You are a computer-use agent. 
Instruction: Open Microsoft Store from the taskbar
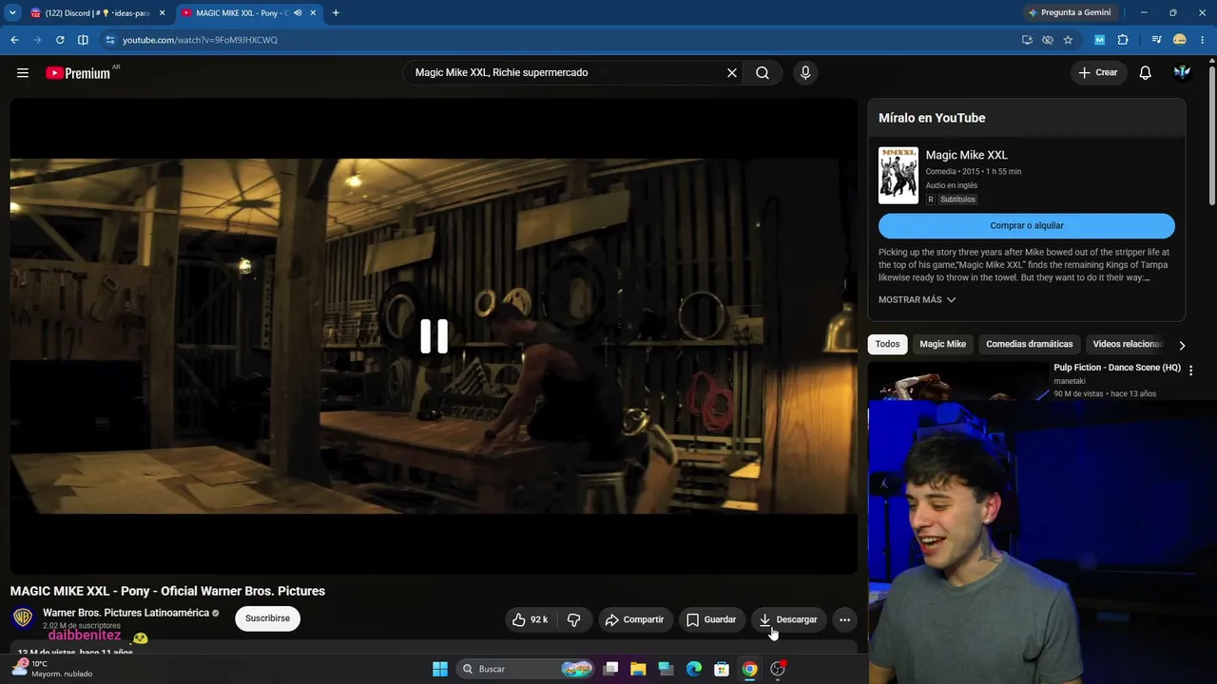[722, 669]
